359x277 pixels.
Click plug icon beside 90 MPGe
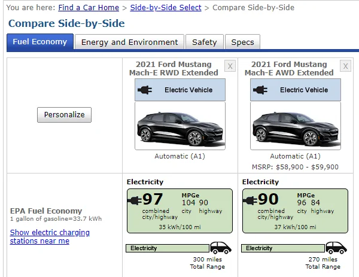(250, 200)
